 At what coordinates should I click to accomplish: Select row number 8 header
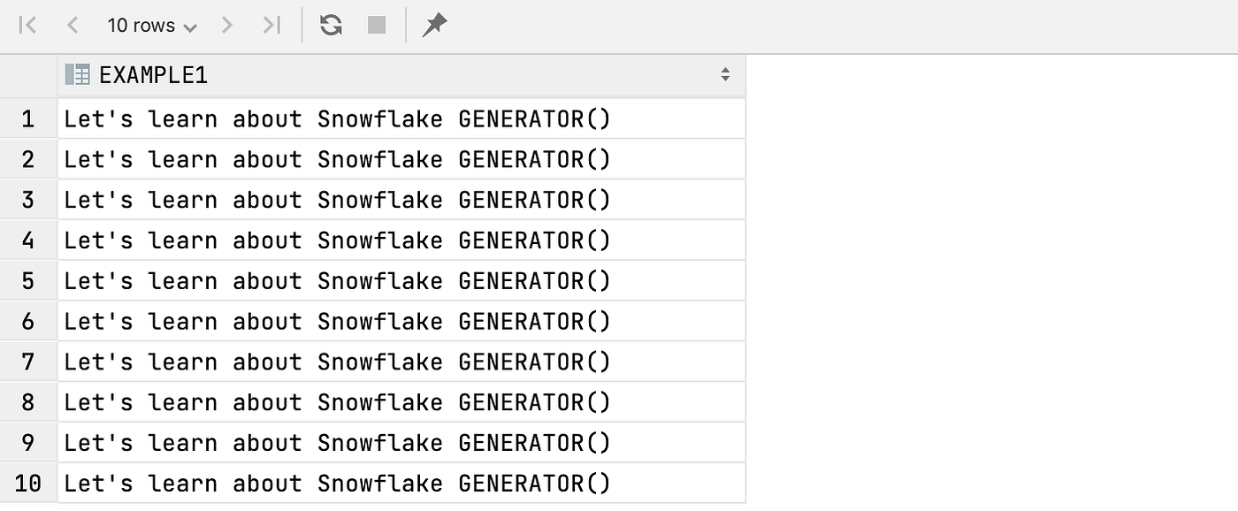point(28,402)
